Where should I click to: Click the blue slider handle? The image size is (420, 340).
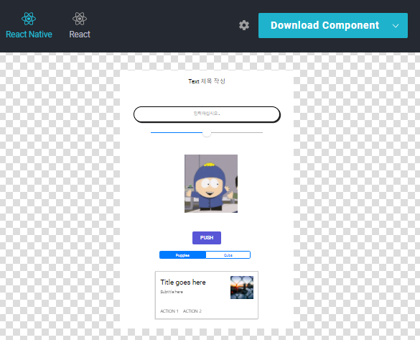coord(207,132)
